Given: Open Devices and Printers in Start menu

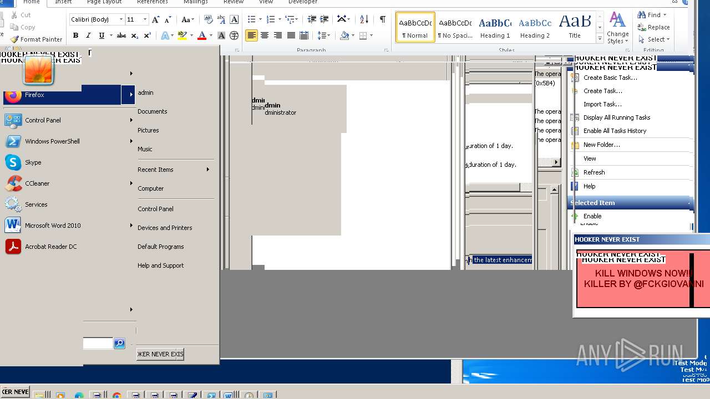Looking at the screenshot, I should click(x=165, y=228).
